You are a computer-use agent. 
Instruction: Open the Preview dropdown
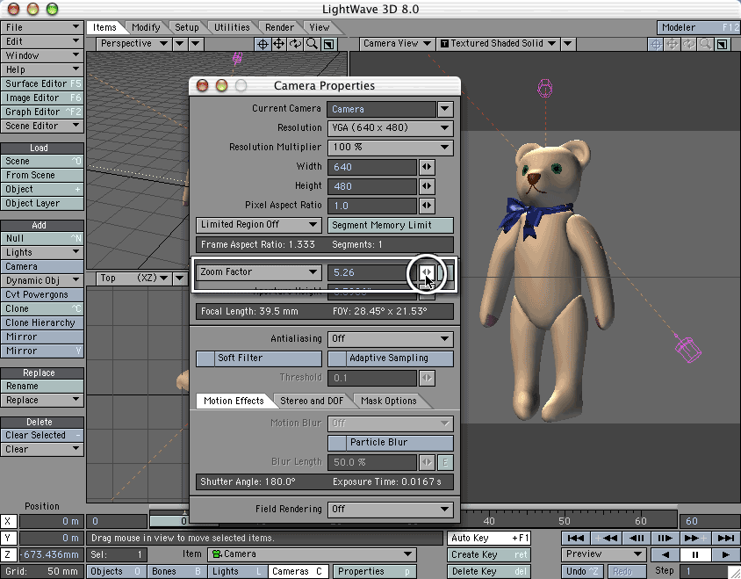tap(603, 554)
